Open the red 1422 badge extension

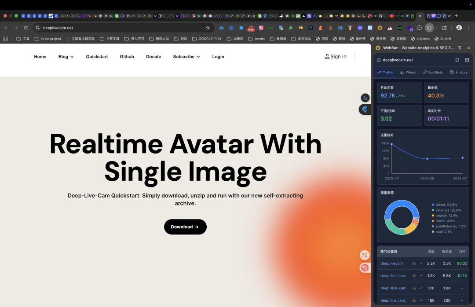coord(251,28)
